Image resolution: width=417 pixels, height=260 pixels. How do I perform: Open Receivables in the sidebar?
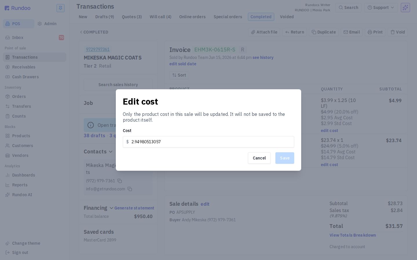pyautogui.click(x=34, y=67)
